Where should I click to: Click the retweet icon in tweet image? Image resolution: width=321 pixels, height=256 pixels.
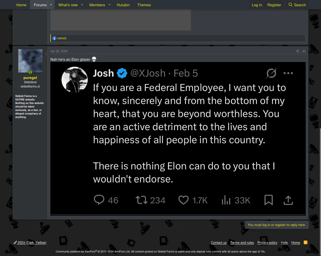[141, 200]
